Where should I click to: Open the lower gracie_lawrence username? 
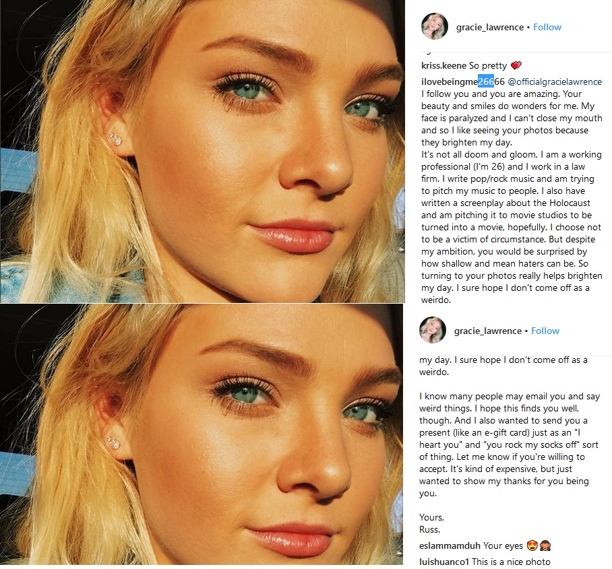pos(488,331)
